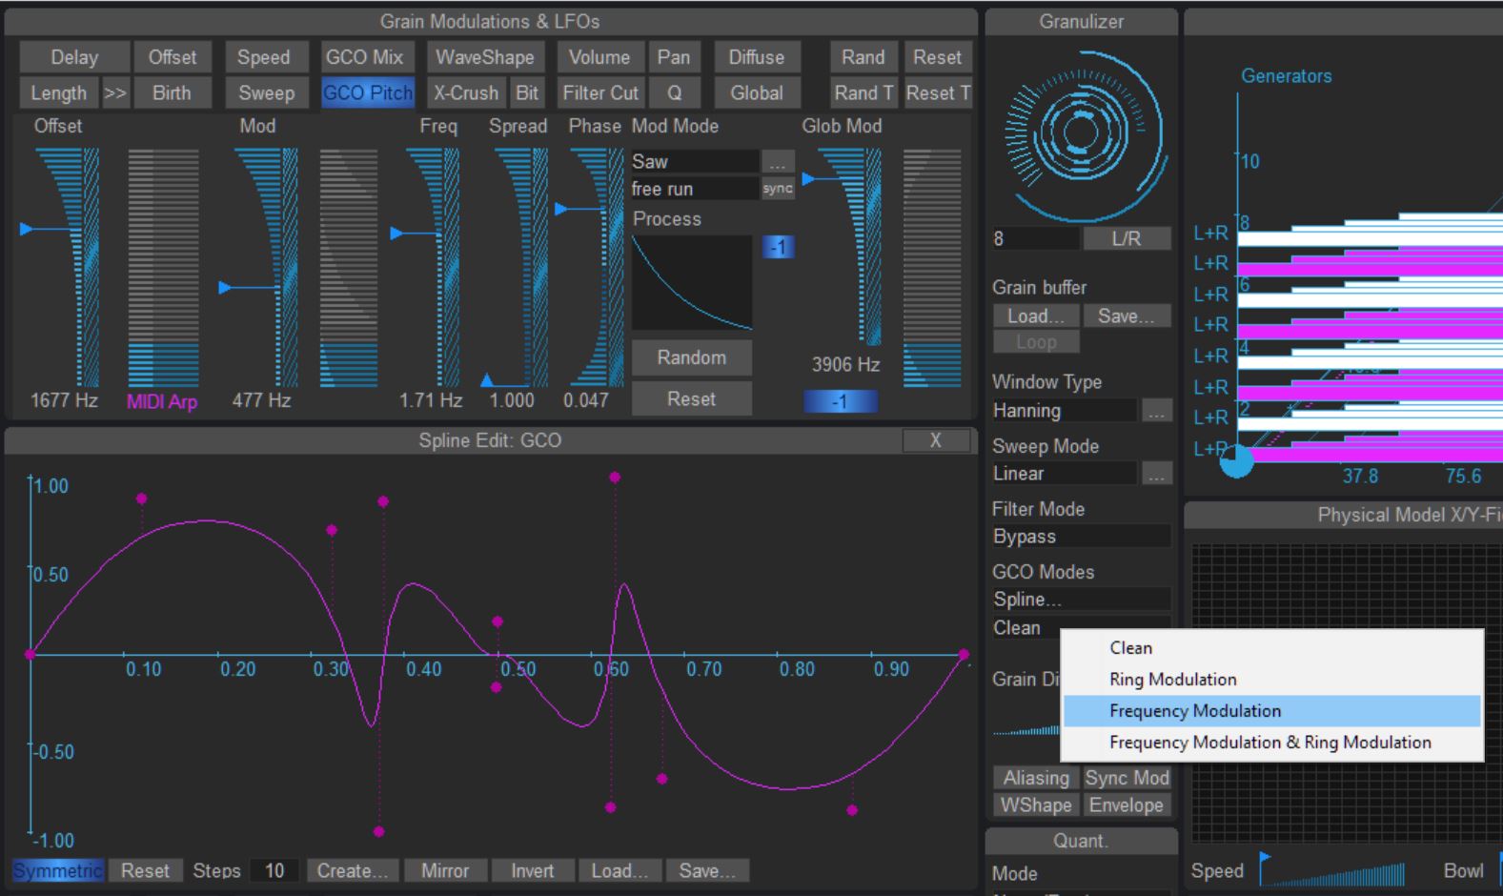The height and width of the screenshot is (896, 1503).
Task: Click the Saw mod mode field
Action: (695, 162)
